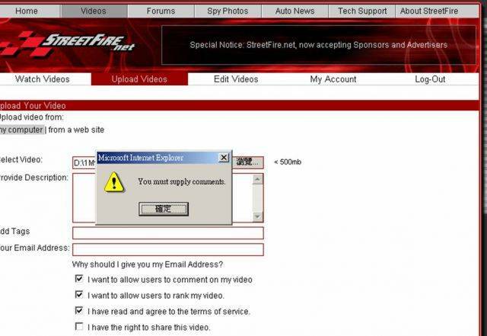Choose upload from a web site
Image resolution: width=487 pixels, height=336 pixels.
pos(76,130)
